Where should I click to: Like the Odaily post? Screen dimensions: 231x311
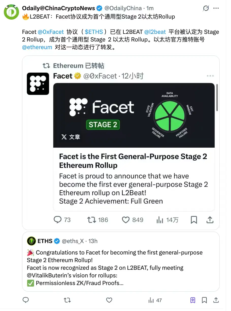(x=109, y=300)
